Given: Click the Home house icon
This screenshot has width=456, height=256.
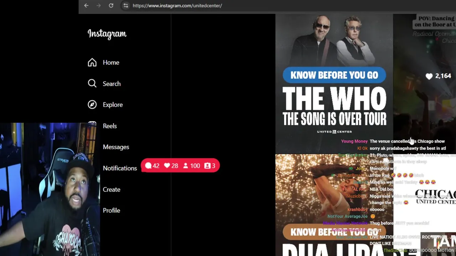Looking at the screenshot, I should tap(92, 63).
